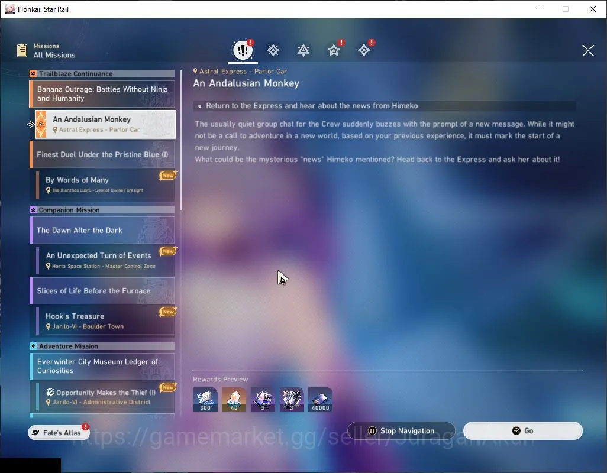The height and width of the screenshot is (473, 607).
Task: Collapse the Companion Mission section header
Action: [x=102, y=210]
